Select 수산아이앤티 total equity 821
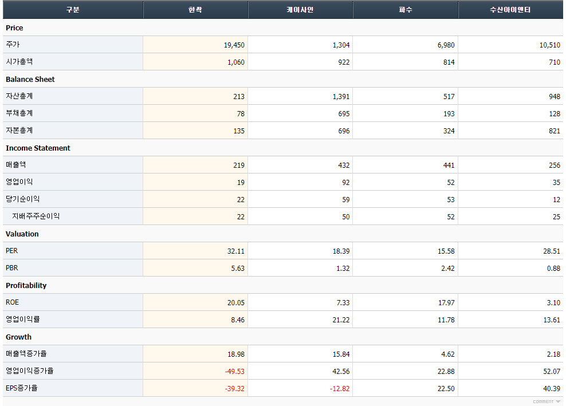This screenshot has width=566, height=406. (555, 131)
